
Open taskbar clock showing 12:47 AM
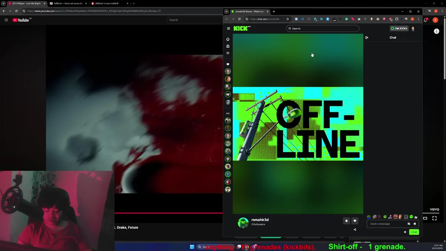click(438, 247)
